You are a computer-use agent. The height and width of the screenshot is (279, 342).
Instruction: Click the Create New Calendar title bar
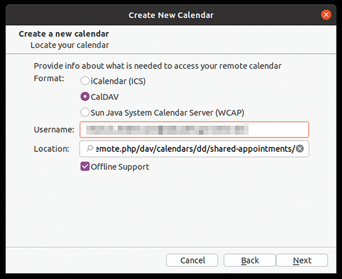[171, 15]
